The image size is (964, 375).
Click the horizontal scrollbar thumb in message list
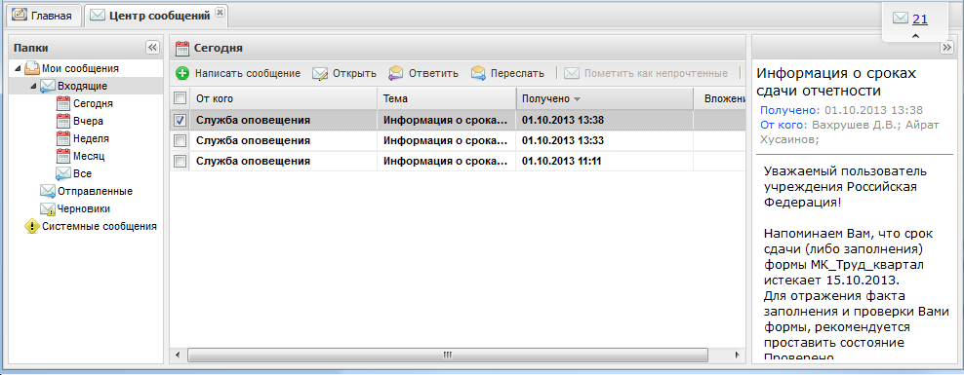(448, 356)
